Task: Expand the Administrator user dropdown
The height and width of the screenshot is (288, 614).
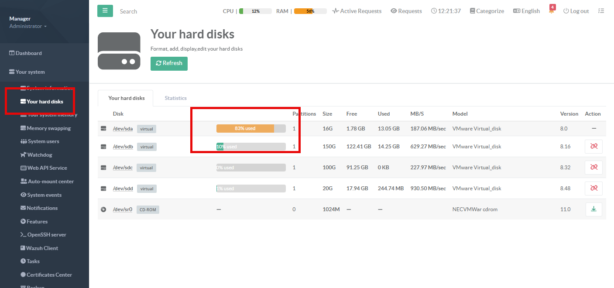Action: [x=28, y=26]
